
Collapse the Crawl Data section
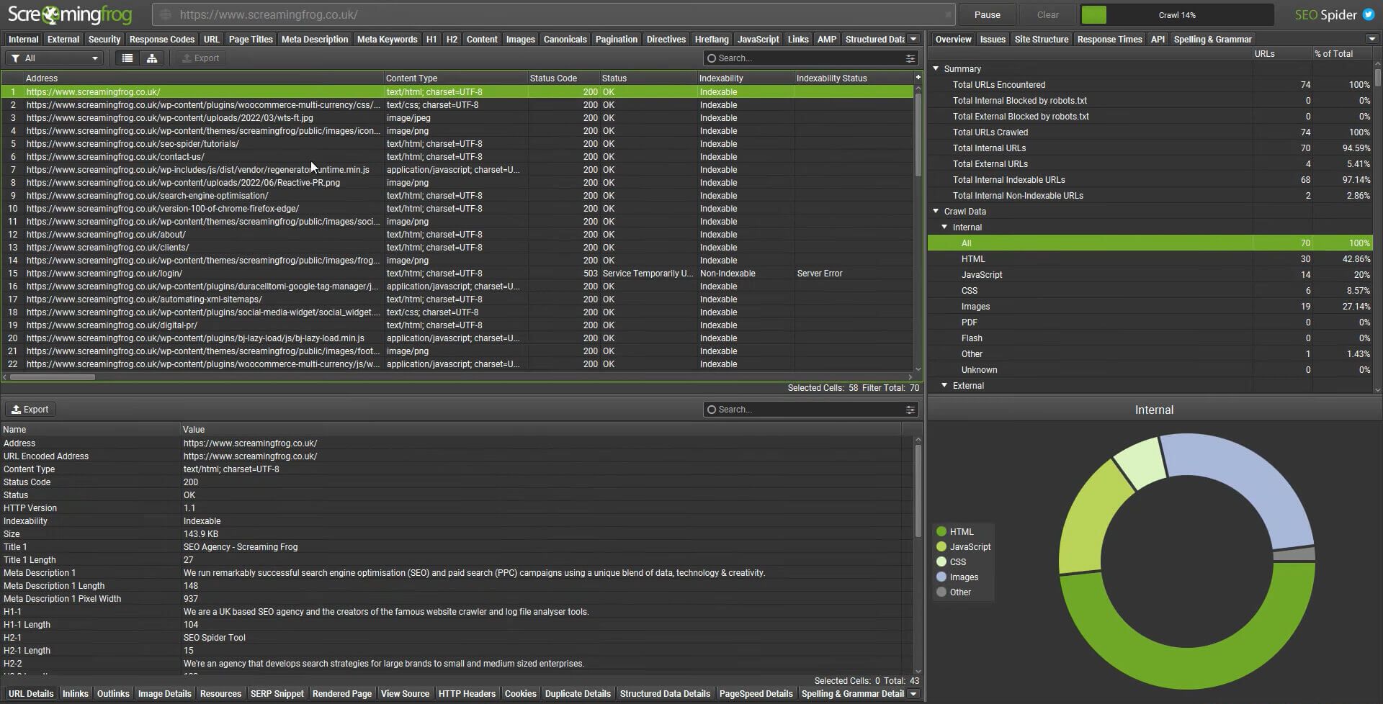pyautogui.click(x=936, y=211)
